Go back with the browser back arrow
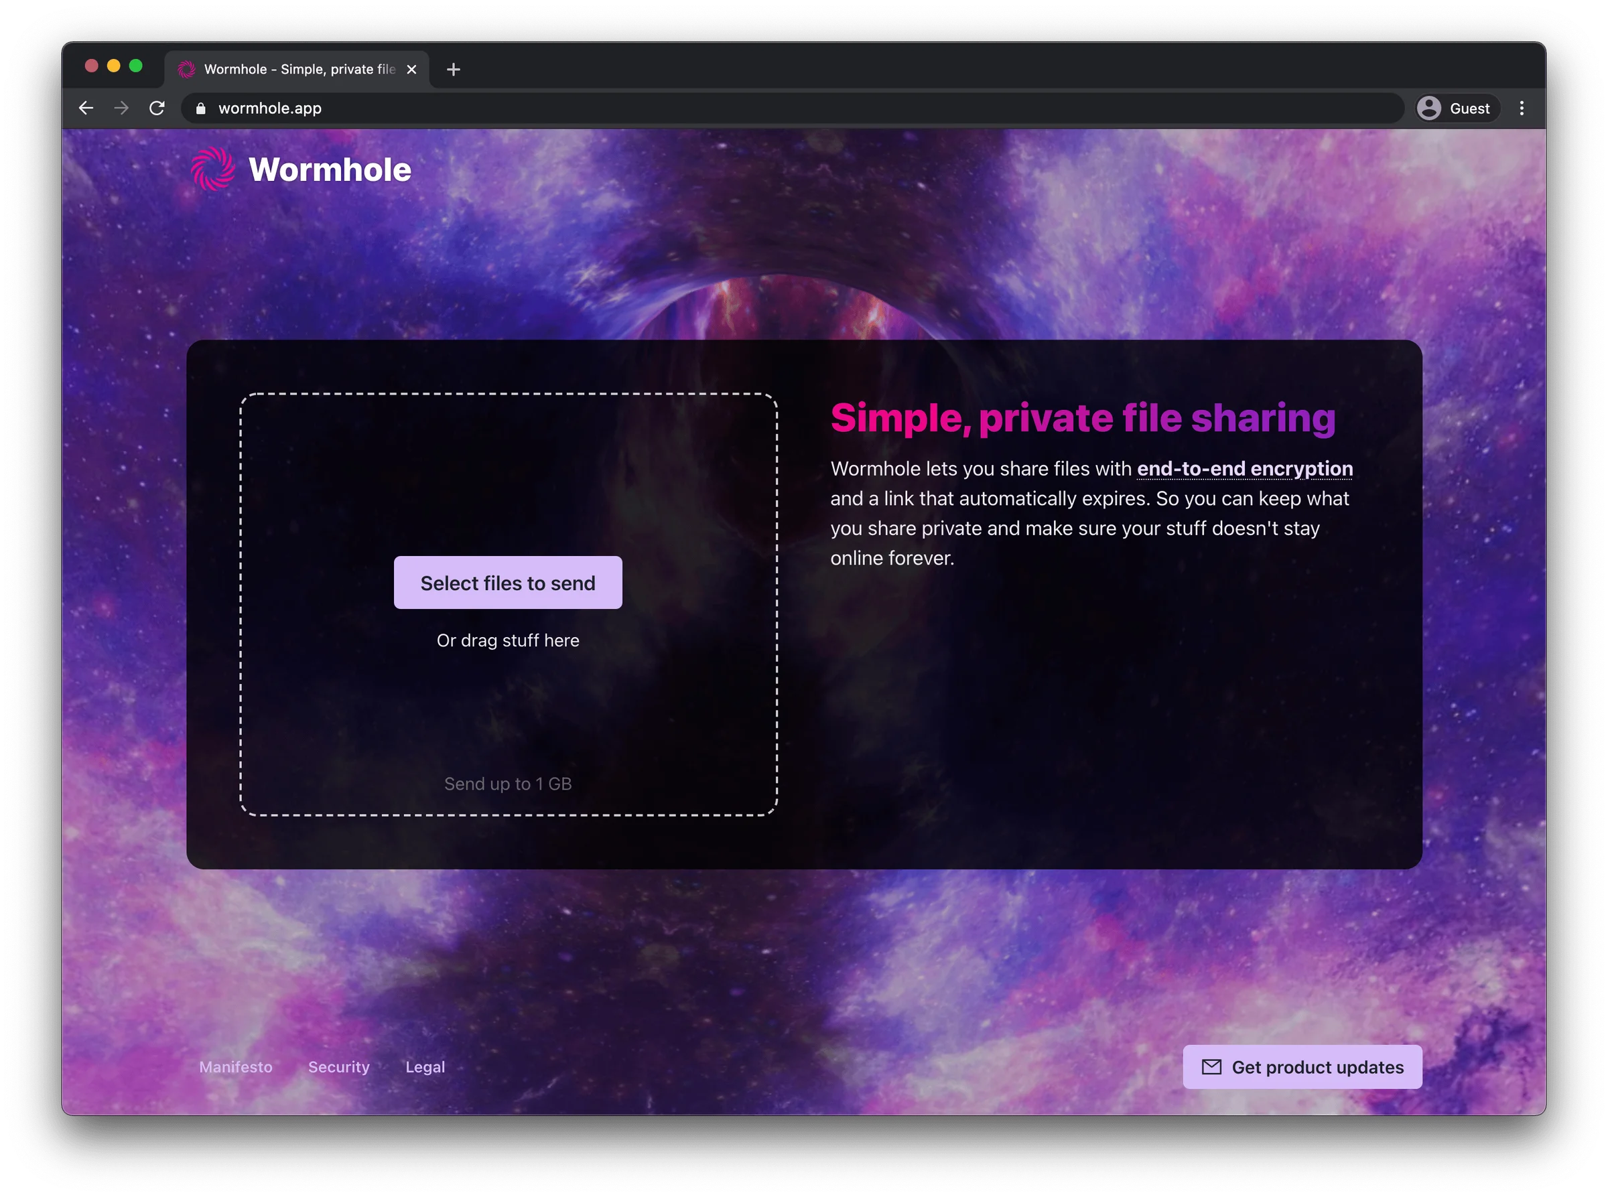 point(86,108)
